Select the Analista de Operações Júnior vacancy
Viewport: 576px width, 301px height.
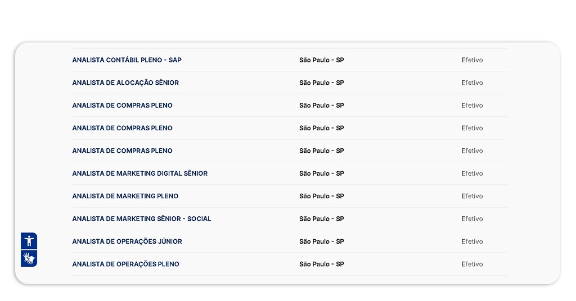coord(127,241)
